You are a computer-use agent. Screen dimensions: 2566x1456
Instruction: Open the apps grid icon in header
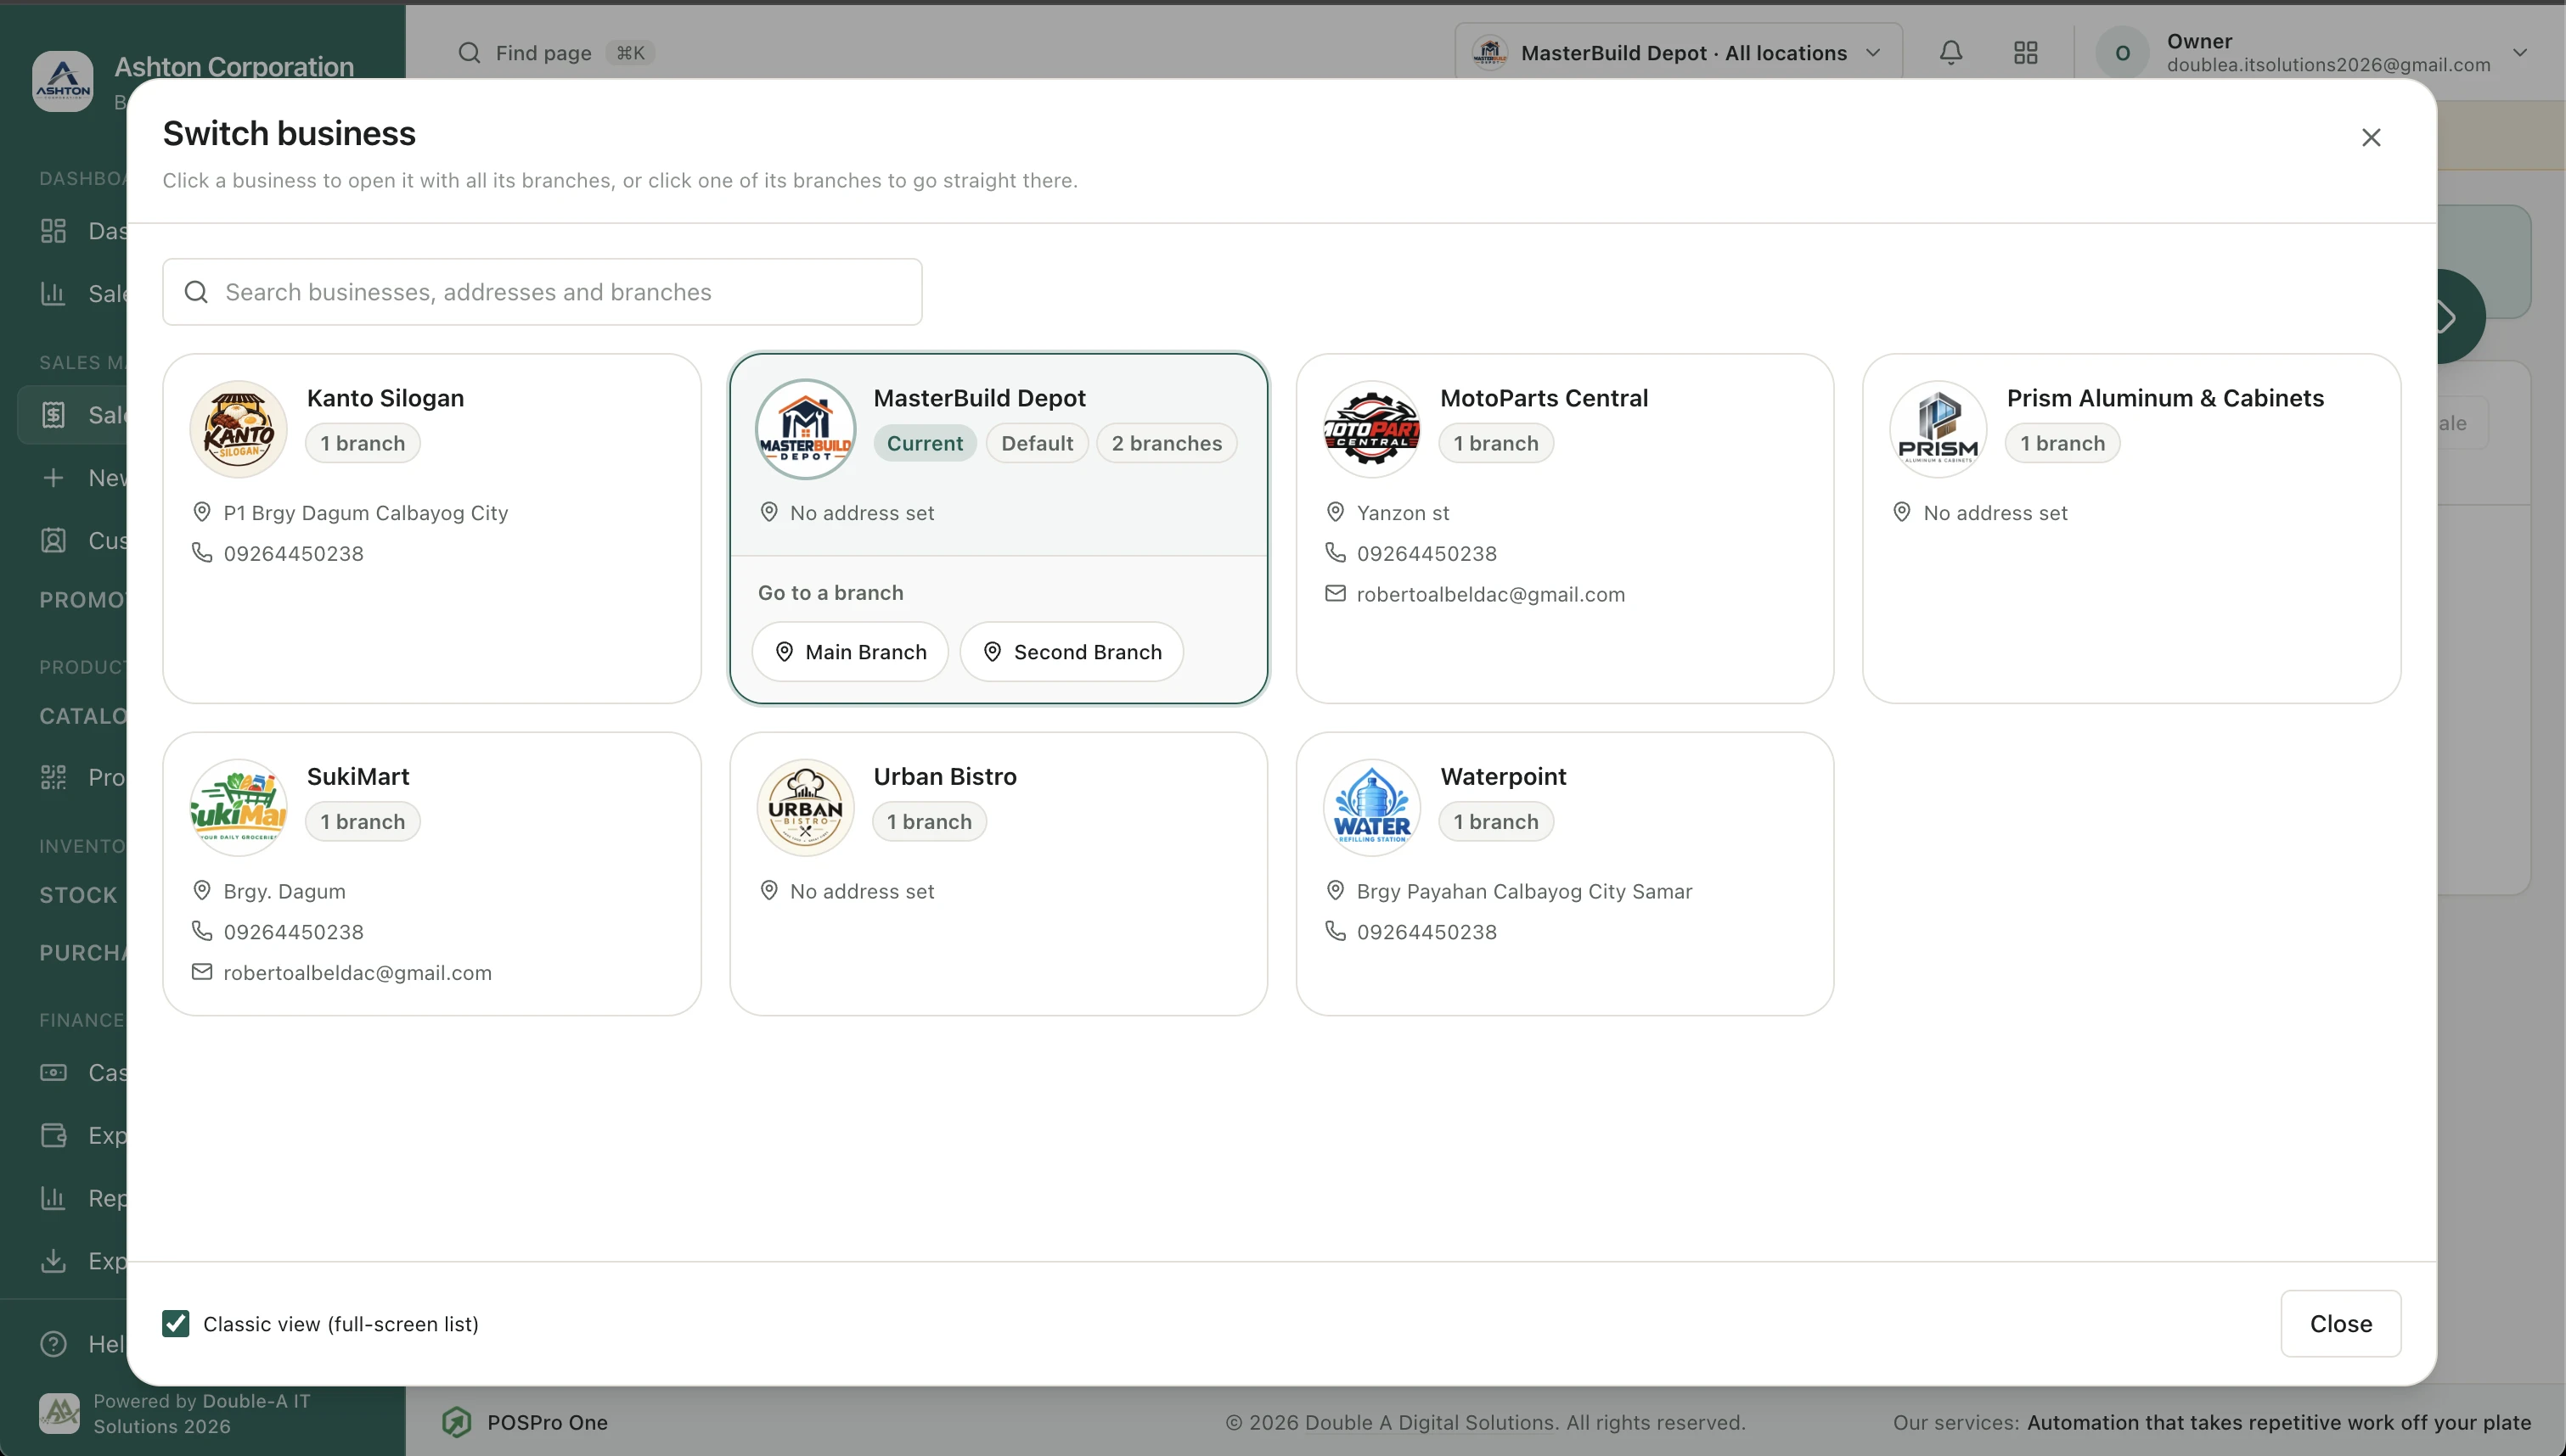click(x=2026, y=52)
